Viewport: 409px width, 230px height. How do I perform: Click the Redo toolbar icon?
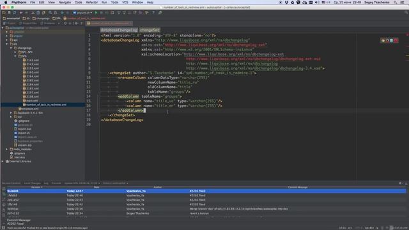(x=26, y=13)
